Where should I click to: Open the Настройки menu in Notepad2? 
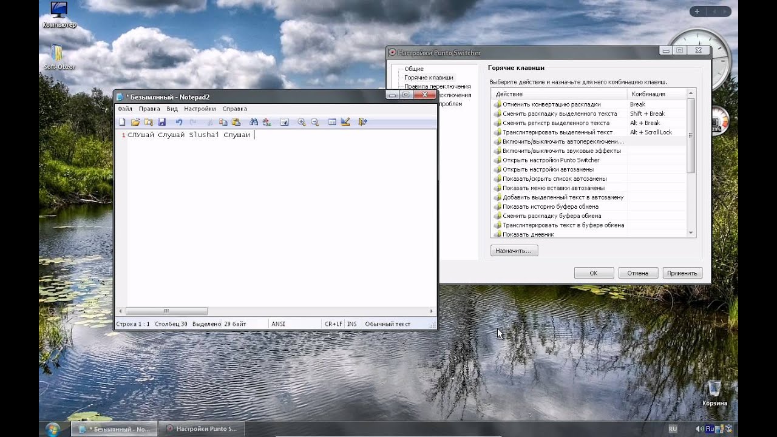pyautogui.click(x=200, y=109)
